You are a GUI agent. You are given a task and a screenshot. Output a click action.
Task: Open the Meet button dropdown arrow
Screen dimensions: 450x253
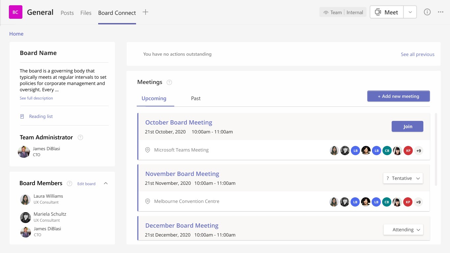click(x=410, y=12)
